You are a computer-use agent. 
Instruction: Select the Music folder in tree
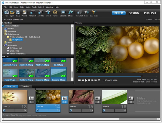[x=10, y=43]
